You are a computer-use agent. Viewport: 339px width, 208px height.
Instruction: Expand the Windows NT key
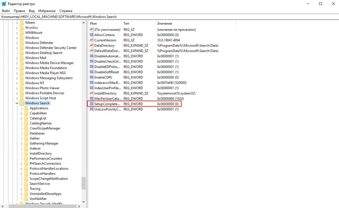coord(17,83)
